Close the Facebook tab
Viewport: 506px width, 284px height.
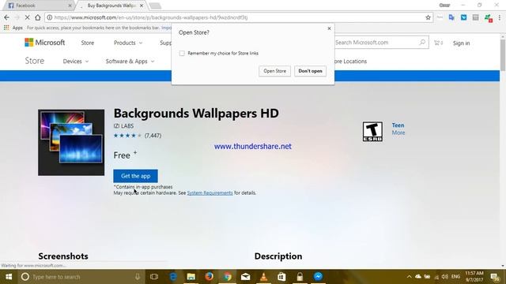[x=70, y=6]
